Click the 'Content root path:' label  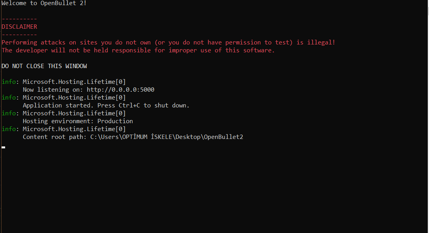55,137
